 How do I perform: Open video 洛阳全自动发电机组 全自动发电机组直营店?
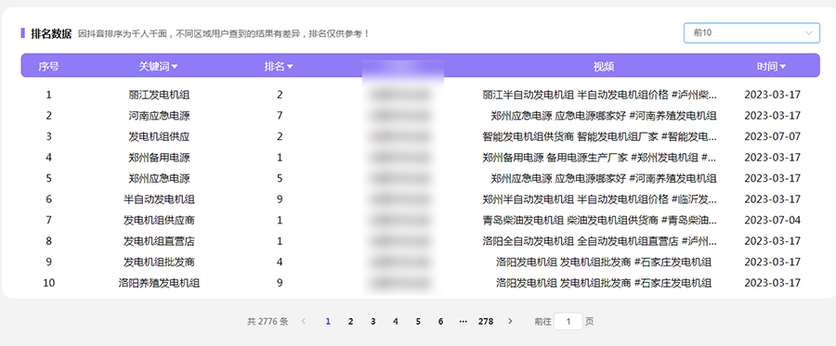pos(600,241)
